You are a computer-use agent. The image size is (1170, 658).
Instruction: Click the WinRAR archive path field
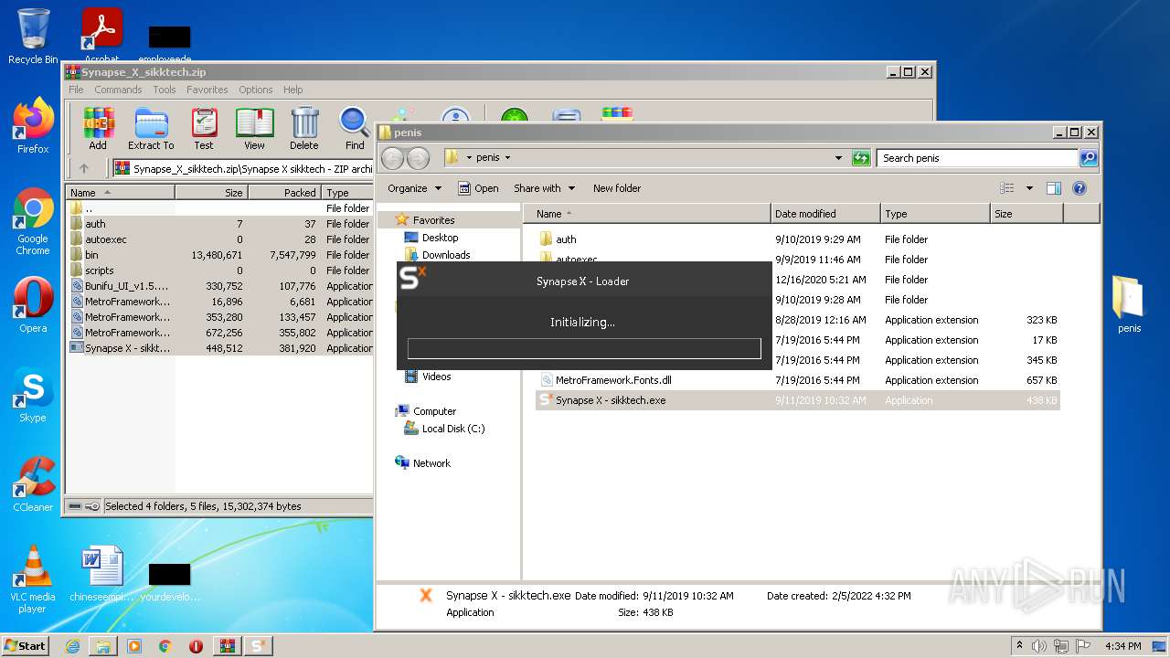click(x=242, y=168)
